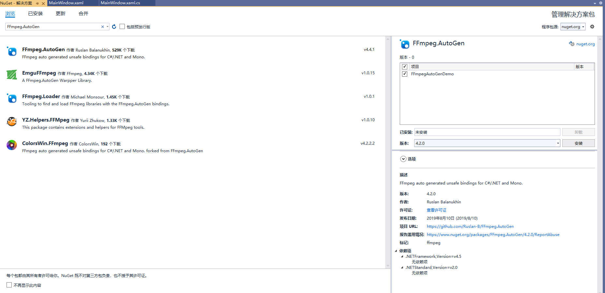Open the version 4.2.0 dropdown
The image size is (605, 293).
pos(487,143)
